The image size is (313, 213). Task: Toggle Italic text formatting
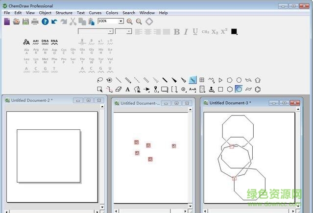pos(186,32)
